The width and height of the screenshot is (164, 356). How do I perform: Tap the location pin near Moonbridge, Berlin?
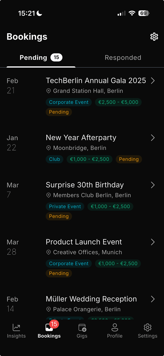[x=48, y=148]
